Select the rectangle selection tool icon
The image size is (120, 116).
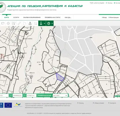coord(3,23)
